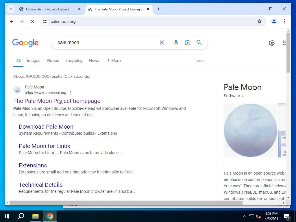Open the Chrome three-dot menu
Screen dimensions: 296x222
[x=284, y=21]
